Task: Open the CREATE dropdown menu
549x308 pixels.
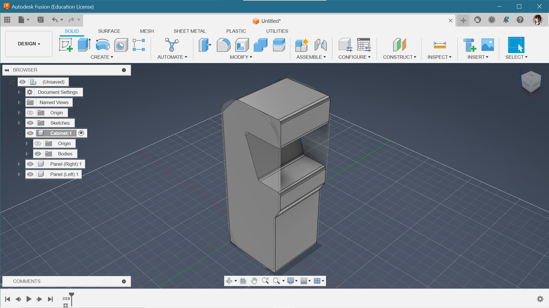Action: pyautogui.click(x=102, y=57)
